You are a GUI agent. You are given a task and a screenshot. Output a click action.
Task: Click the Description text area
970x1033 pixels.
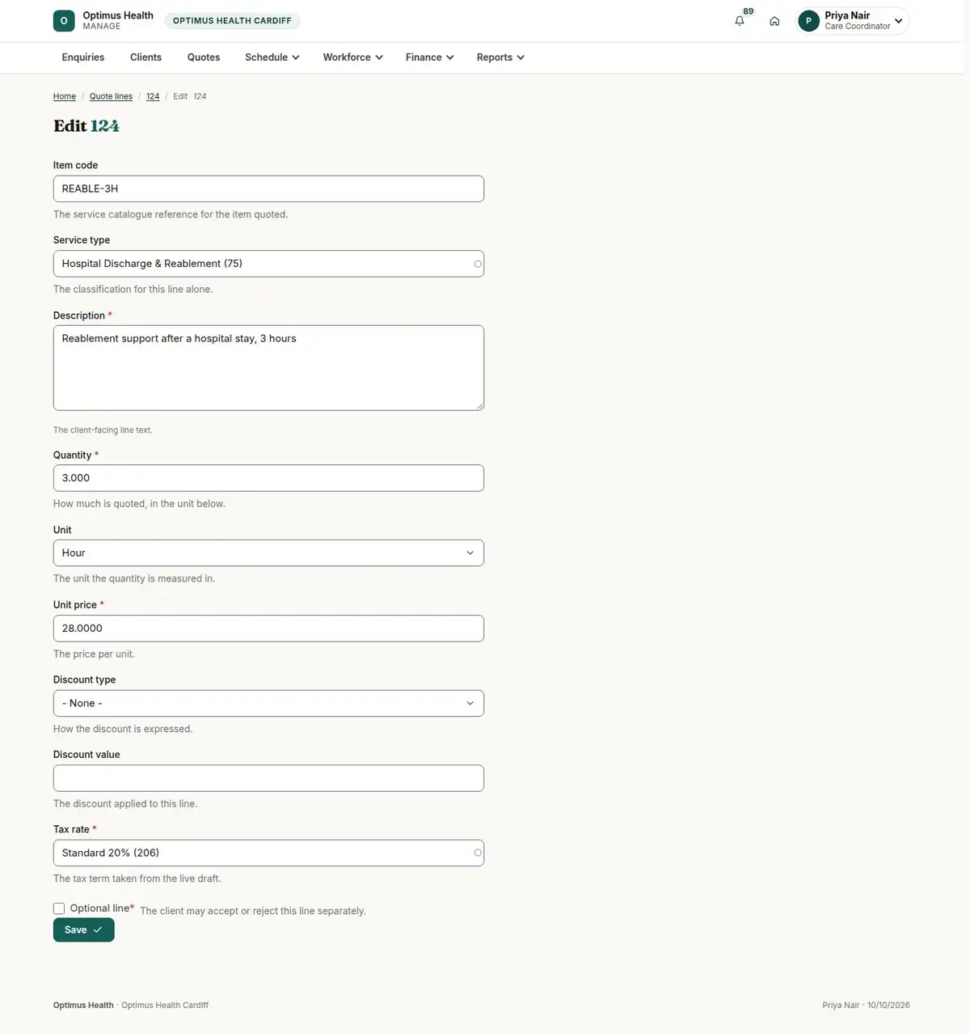point(268,368)
